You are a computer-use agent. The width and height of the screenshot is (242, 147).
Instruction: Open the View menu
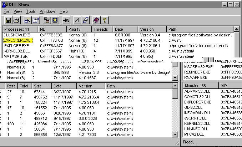[x=17, y=11]
